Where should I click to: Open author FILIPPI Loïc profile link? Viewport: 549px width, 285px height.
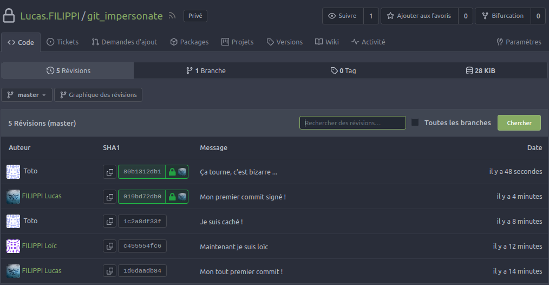coord(39,246)
